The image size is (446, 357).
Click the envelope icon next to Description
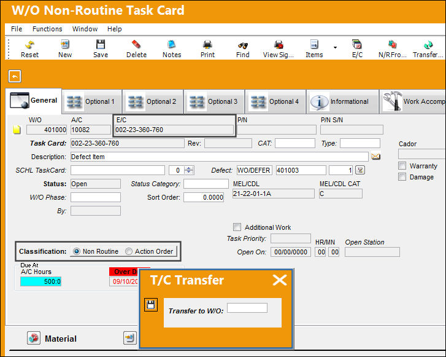pyautogui.click(x=375, y=157)
